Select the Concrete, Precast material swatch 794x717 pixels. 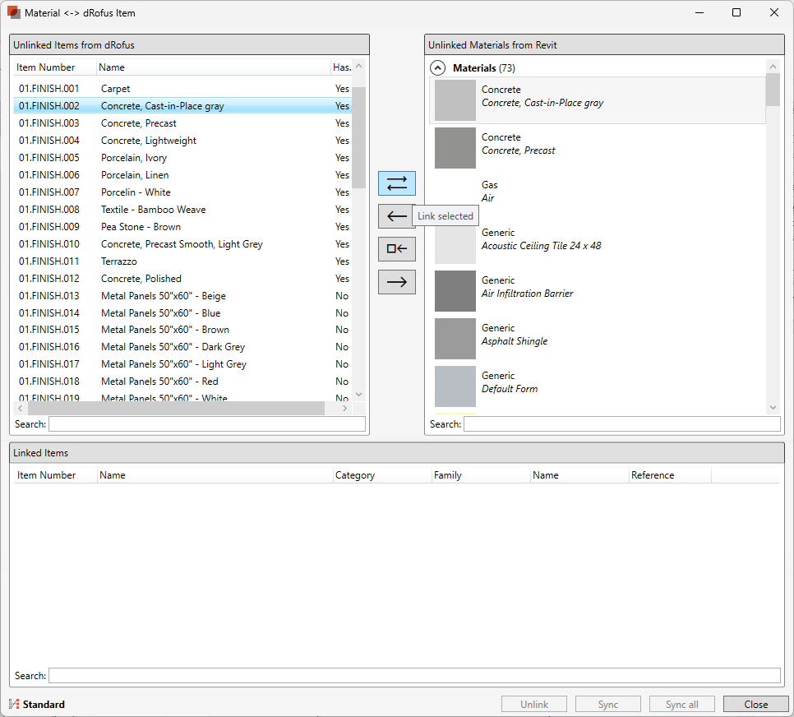[455, 148]
